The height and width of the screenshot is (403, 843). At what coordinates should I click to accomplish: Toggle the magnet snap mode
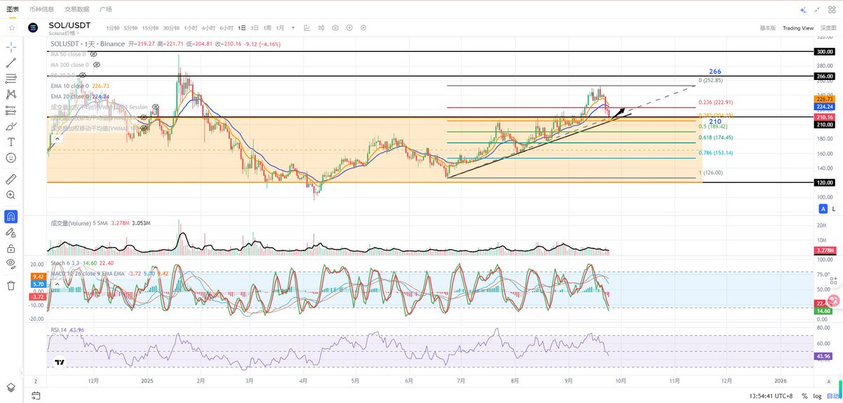point(11,216)
